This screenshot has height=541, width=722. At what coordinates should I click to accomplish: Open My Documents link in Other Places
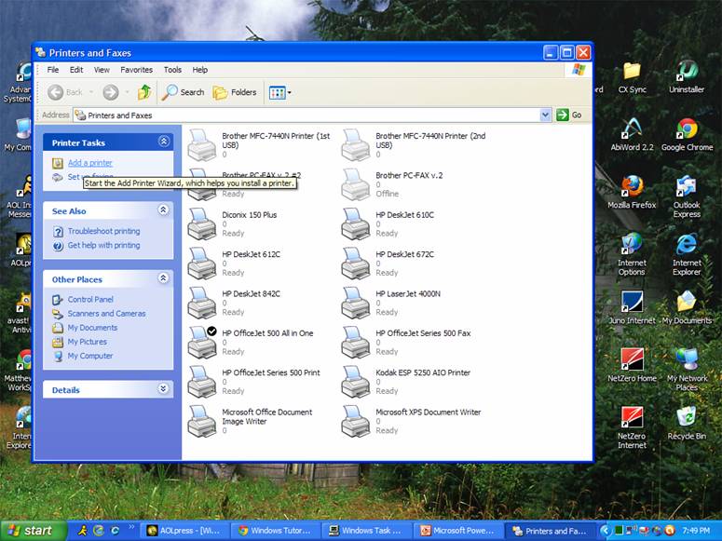pos(92,328)
